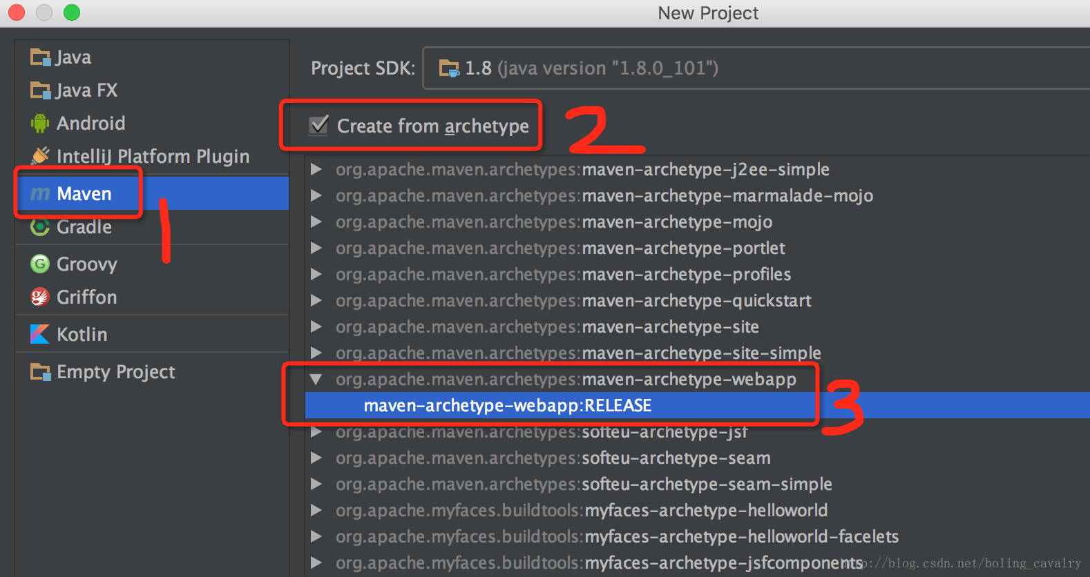Select Kotlin project type
1090x577 pixels.
tap(152, 334)
